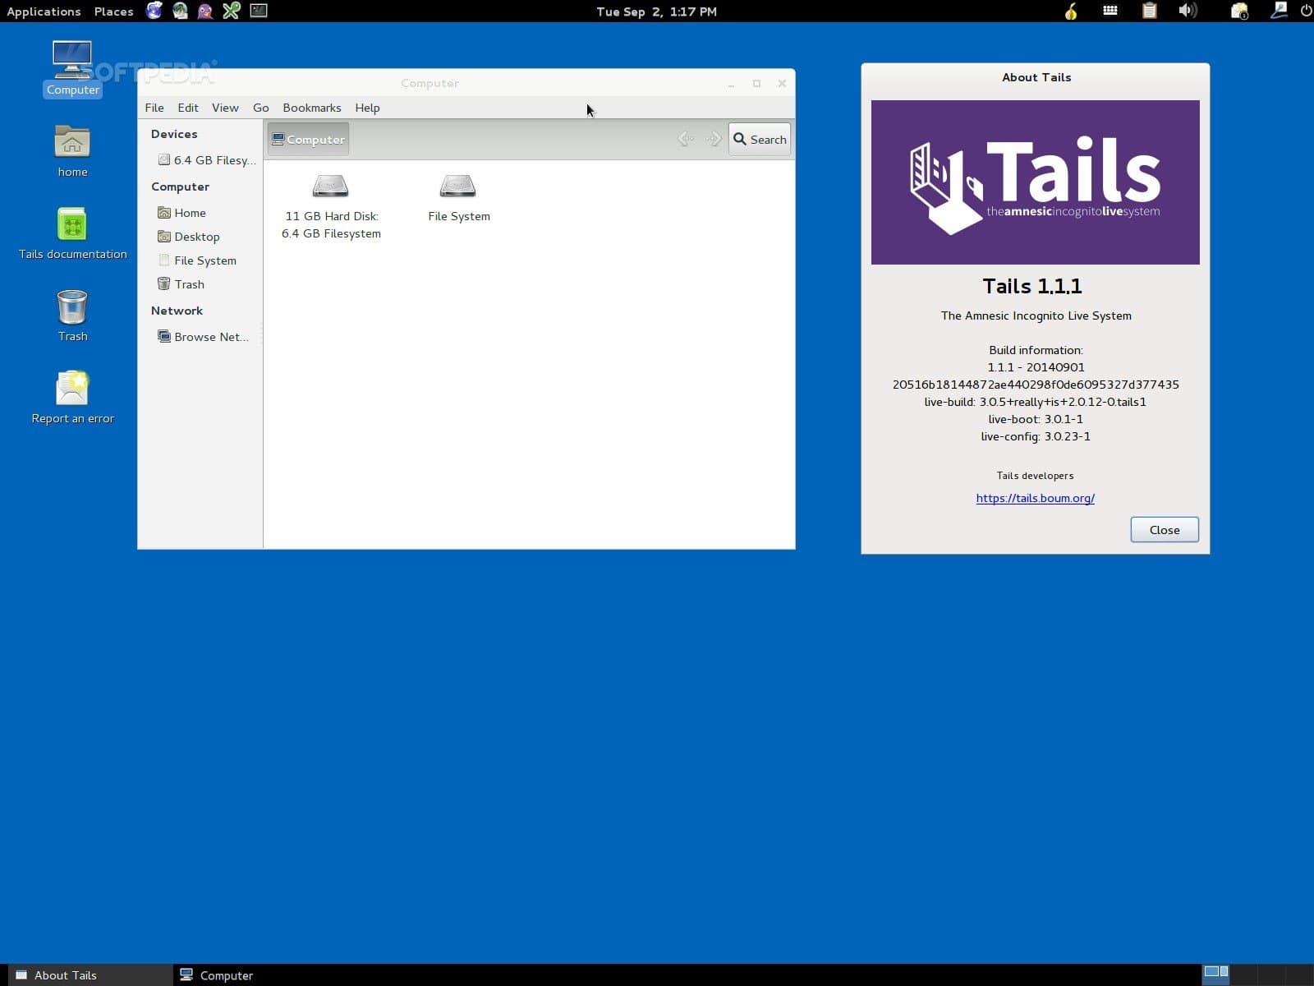This screenshot has width=1314, height=986.
Task: Select the Computer tab in the path bar
Action: (x=308, y=138)
